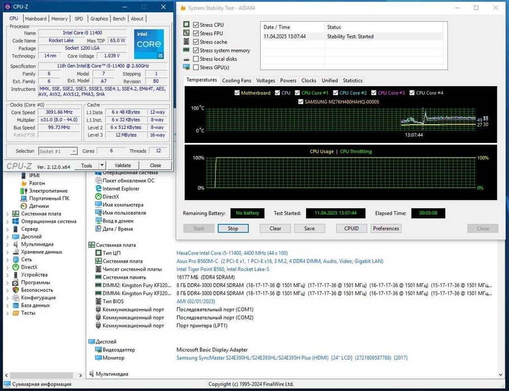Screen dimensions: 509x391
Task: Switch to the Cooling Fans tab
Action: 237,80
